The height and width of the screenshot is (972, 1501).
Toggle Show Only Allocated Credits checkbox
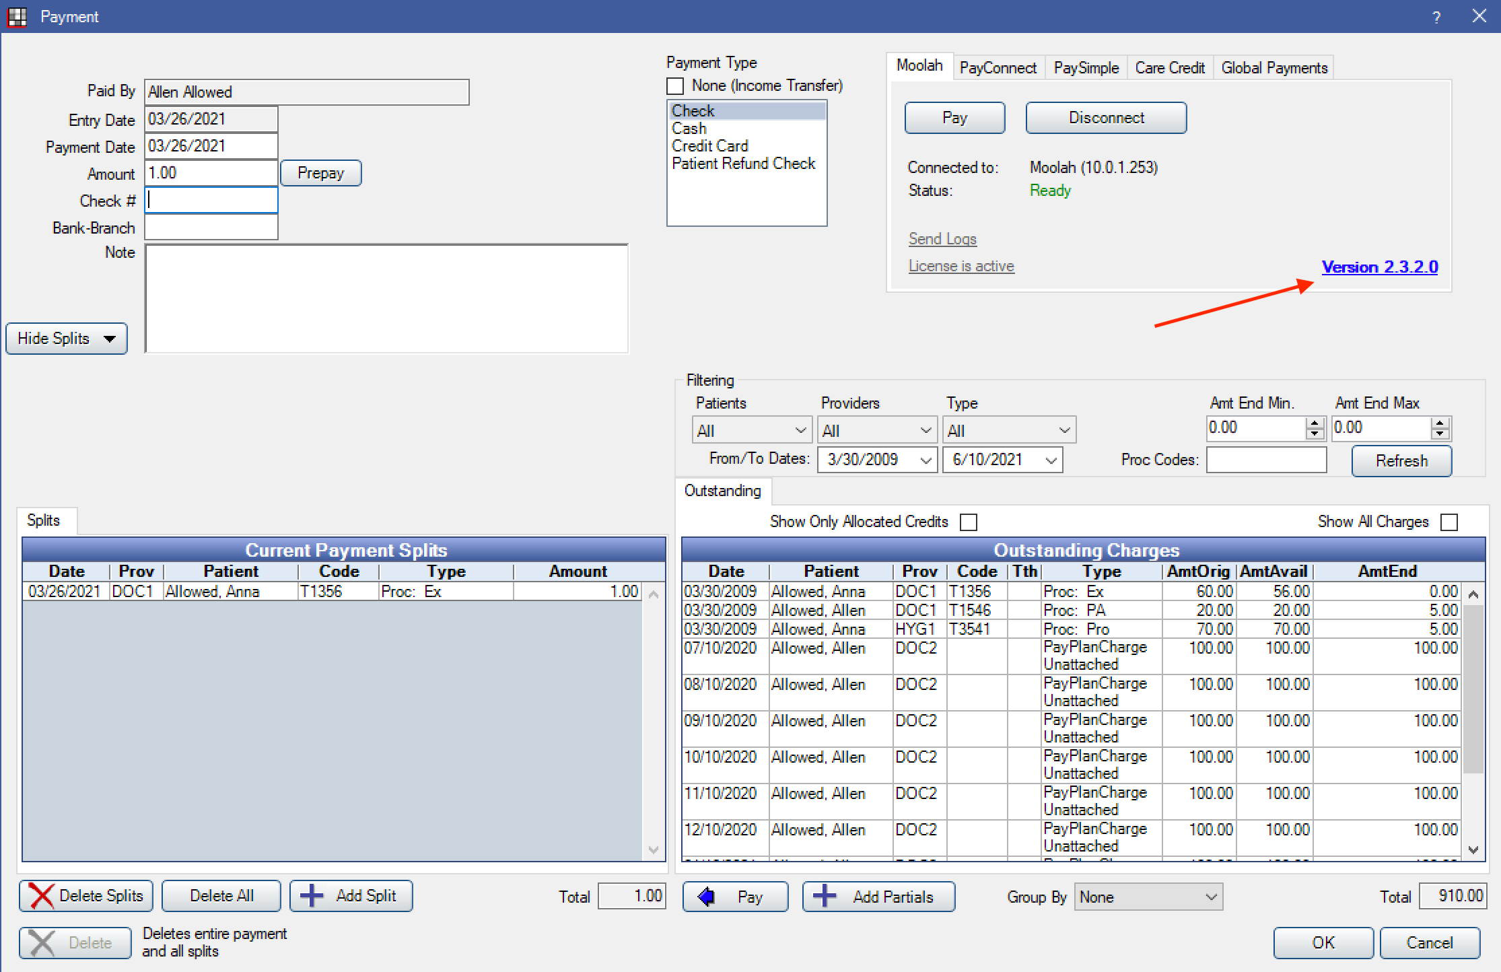[x=969, y=522]
